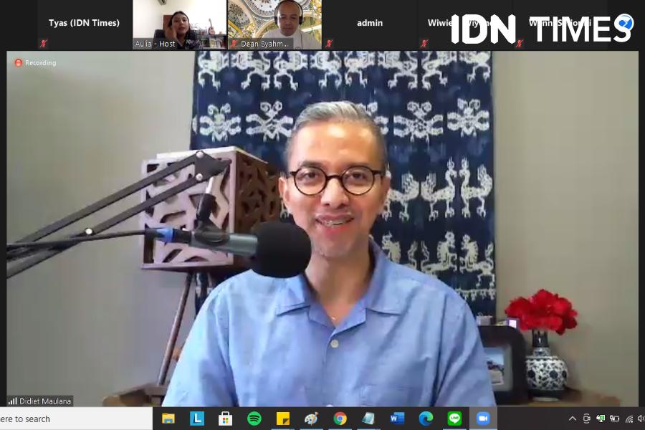
Task: Open the blue L app on taskbar
Action: pos(197,419)
